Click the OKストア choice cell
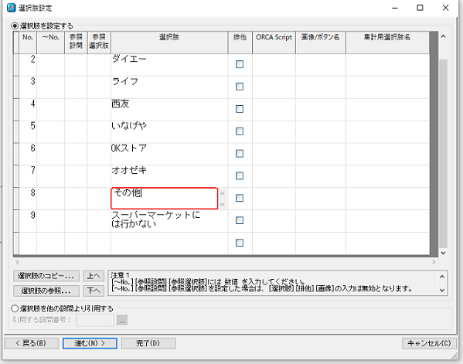Image resolution: width=463 pixels, height=364 pixels. click(169, 154)
